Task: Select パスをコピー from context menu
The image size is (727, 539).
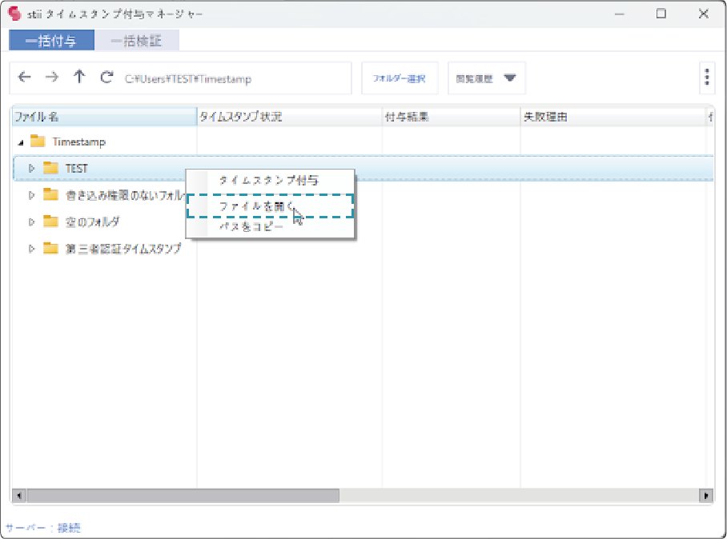Action: [x=251, y=227]
